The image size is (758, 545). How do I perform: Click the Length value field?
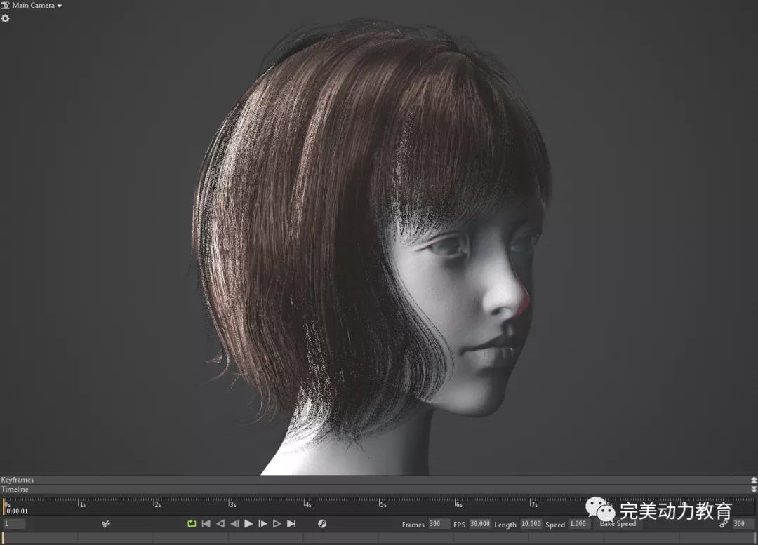tap(531, 524)
